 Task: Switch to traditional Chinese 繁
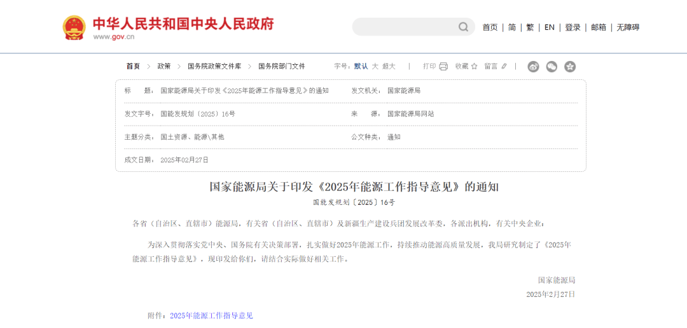[x=530, y=27]
